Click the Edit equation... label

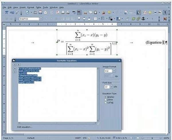pos(25,127)
